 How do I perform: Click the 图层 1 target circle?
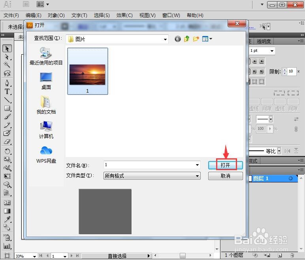(x=290, y=178)
